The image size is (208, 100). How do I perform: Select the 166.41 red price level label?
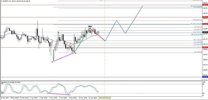(x=205, y=5)
